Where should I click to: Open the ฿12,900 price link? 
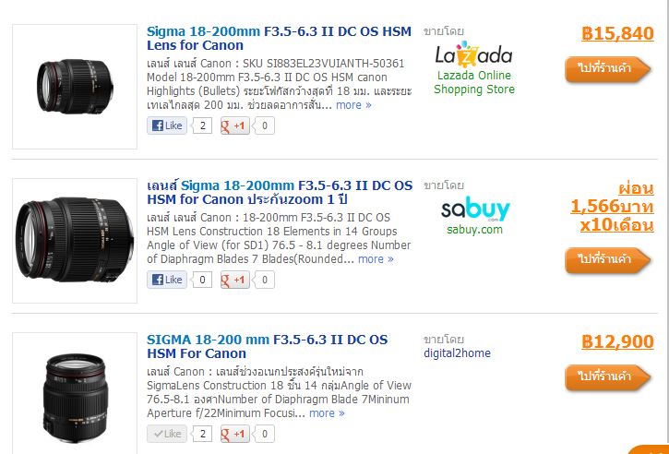pyautogui.click(x=617, y=341)
